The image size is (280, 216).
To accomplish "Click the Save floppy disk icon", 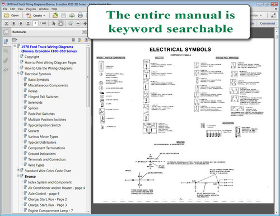I will [64, 15].
